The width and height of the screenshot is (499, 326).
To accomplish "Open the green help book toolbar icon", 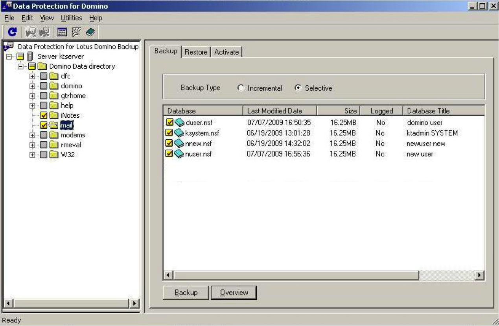I will pyautogui.click(x=90, y=32).
